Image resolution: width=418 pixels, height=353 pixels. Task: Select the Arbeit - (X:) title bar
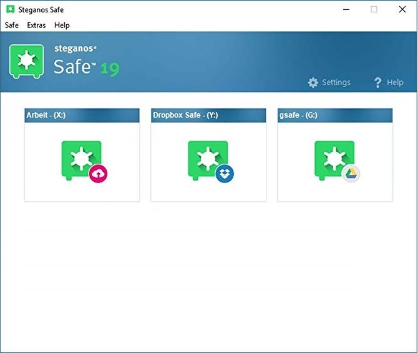(x=82, y=115)
